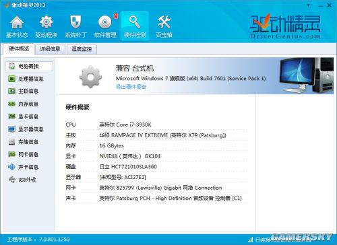The width and height of the screenshot is (337, 245).
Task: Open the 基本状态 home icon
Action: pos(17,27)
